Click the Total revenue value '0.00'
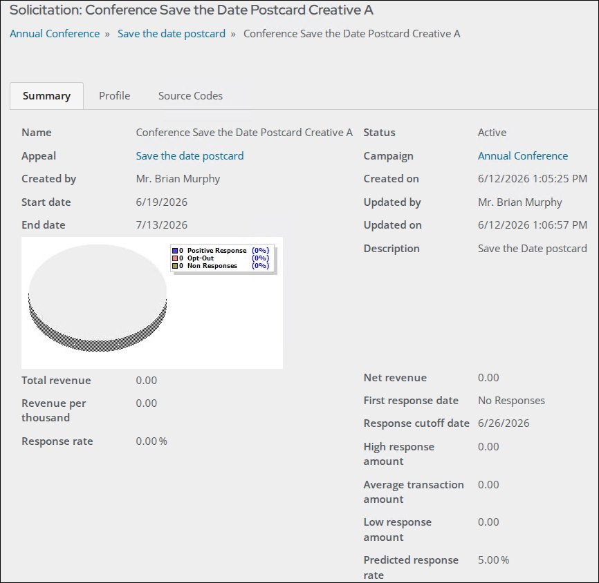 (147, 381)
